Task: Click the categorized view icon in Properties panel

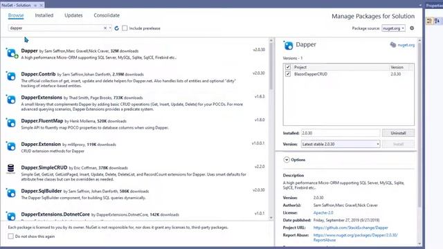Action: [x=429, y=21]
